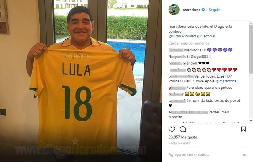View the 23,857 Me gusta list

[x=183, y=137]
